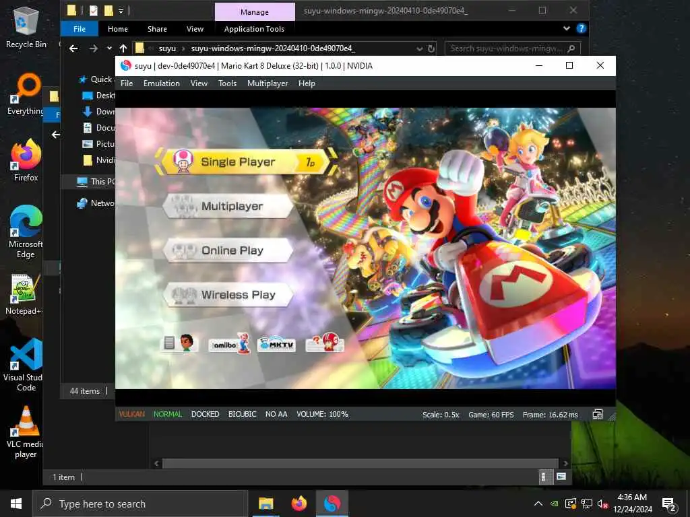Open the Explorer File tab
This screenshot has height=517, width=690.
click(80, 29)
